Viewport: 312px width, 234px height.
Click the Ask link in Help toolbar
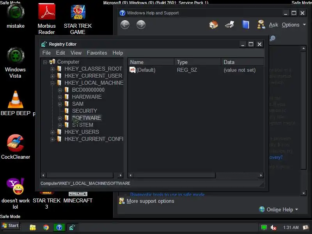[x=273, y=25]
